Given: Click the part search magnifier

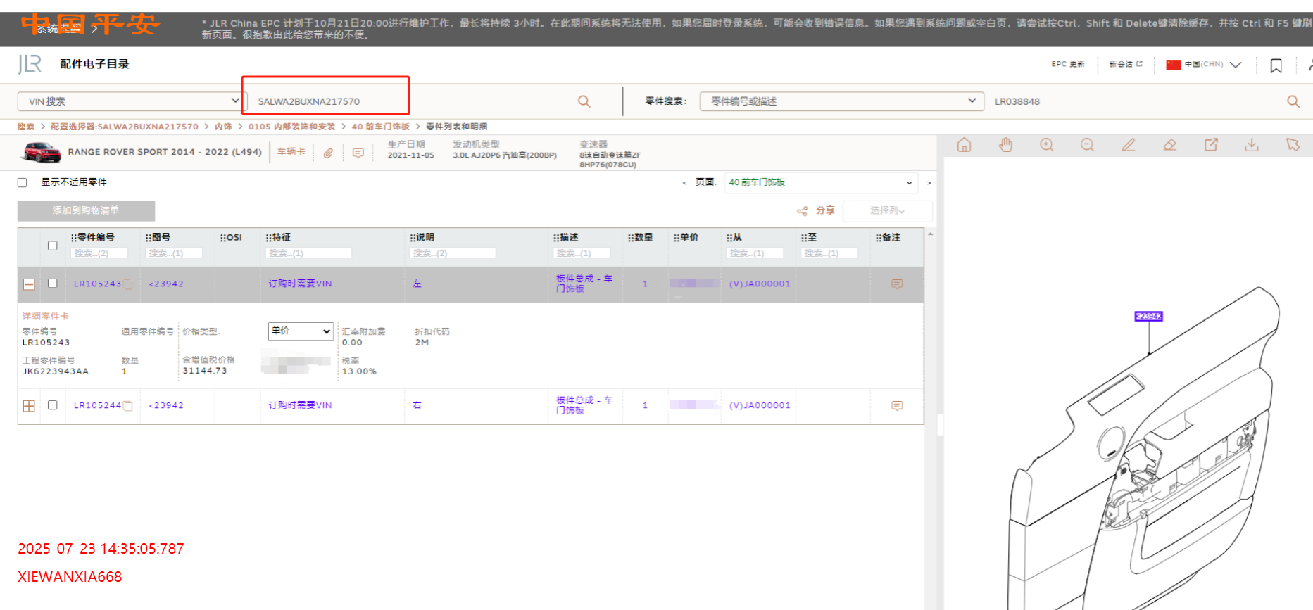Looking at the screenshot, I should click(1293, 101).
